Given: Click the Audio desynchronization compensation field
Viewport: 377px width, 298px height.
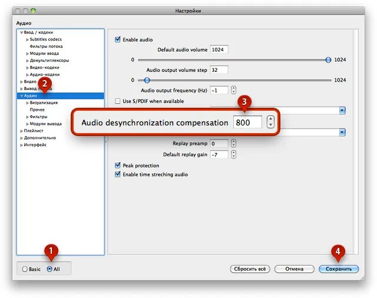Looking at the screenshot, I should [x=247, y=122].
